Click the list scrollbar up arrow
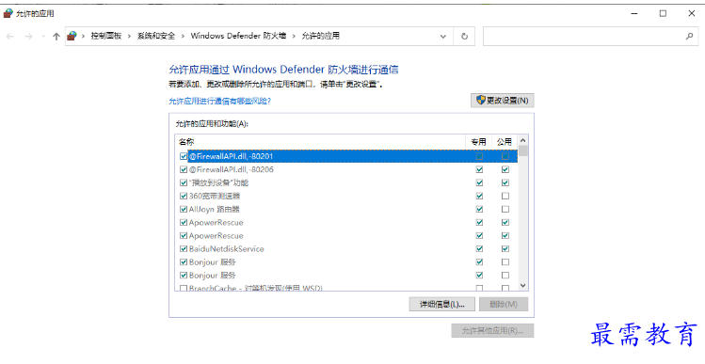This screenshot has height=364, width=705. (522, 141)
